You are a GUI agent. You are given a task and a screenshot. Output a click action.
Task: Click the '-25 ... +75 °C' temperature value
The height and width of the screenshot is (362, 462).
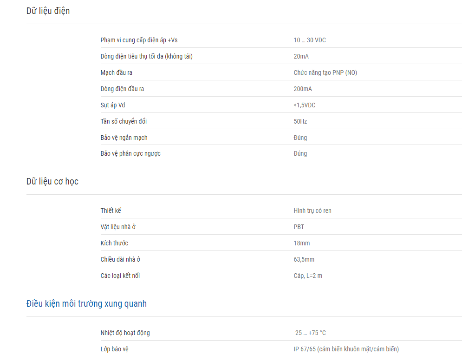click(x=309, y=333)
